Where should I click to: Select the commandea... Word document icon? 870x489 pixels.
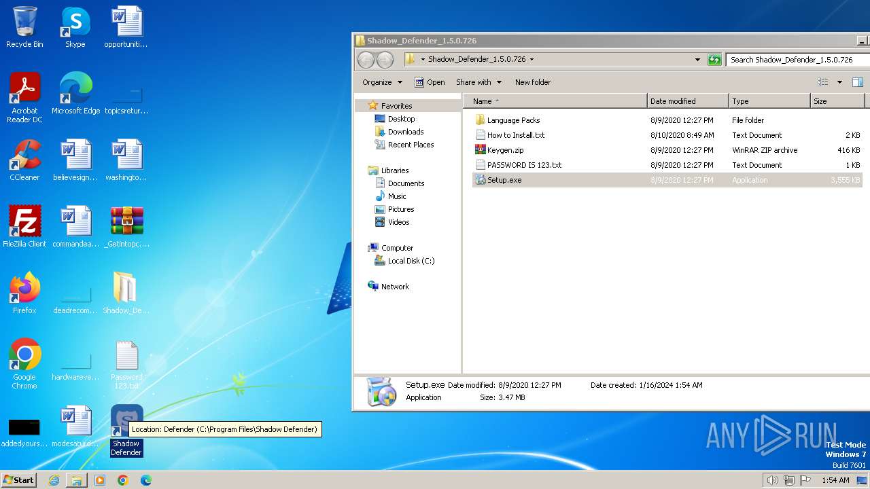pyautogui.click(x=75, y=227)
